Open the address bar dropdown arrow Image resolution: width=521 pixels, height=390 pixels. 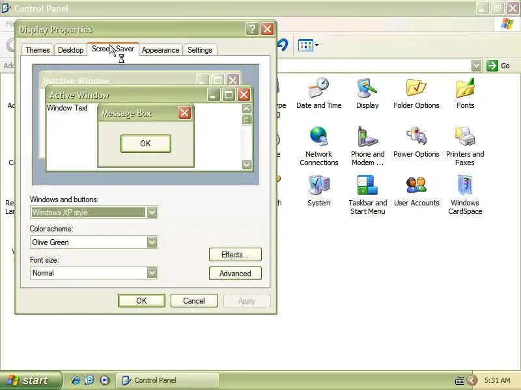coord(476,66)
